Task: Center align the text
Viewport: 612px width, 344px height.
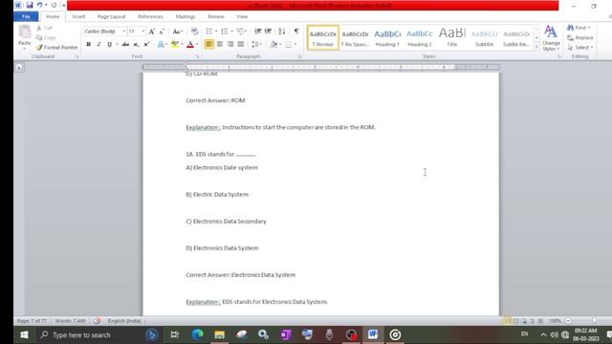Action: pyautogui.click(x=220, y=45)
